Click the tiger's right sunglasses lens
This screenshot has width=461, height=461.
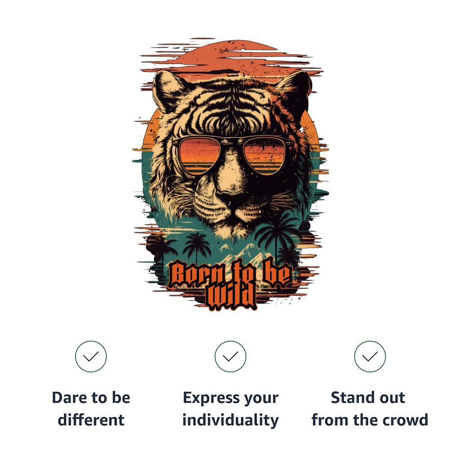click(264, 156)
